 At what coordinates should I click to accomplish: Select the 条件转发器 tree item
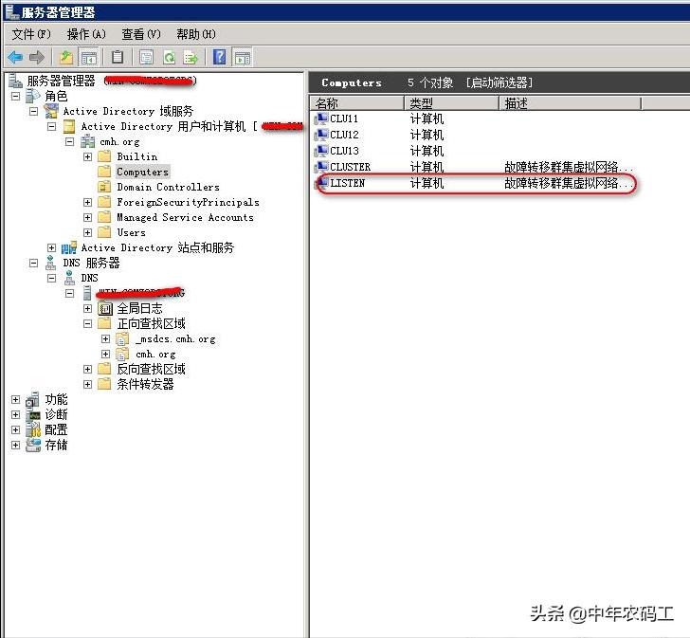[145, 384]
